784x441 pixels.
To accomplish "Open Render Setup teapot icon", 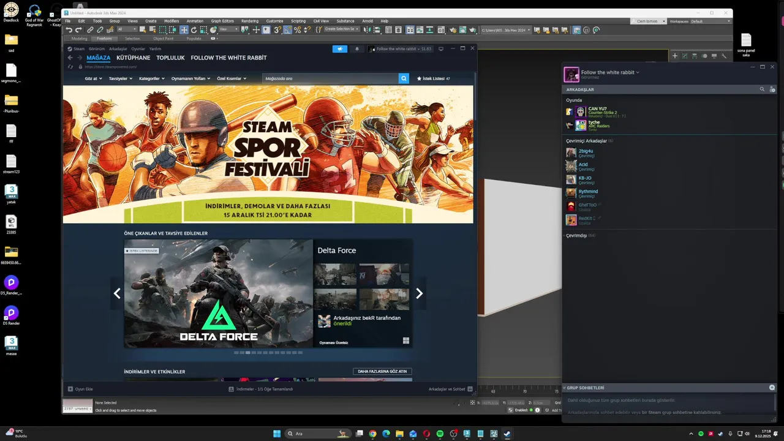I will point(452,29).
